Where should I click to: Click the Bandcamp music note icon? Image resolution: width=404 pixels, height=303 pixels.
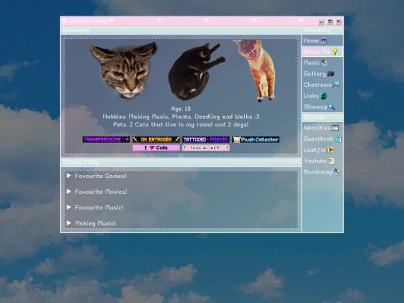337,172
